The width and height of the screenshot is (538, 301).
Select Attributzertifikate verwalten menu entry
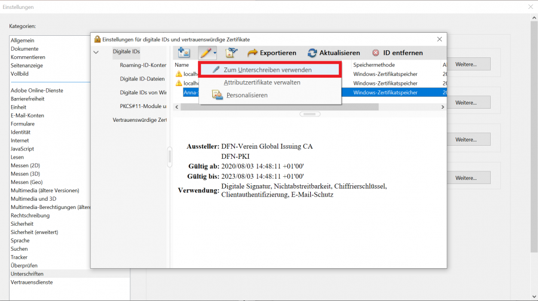pos(262,82)
